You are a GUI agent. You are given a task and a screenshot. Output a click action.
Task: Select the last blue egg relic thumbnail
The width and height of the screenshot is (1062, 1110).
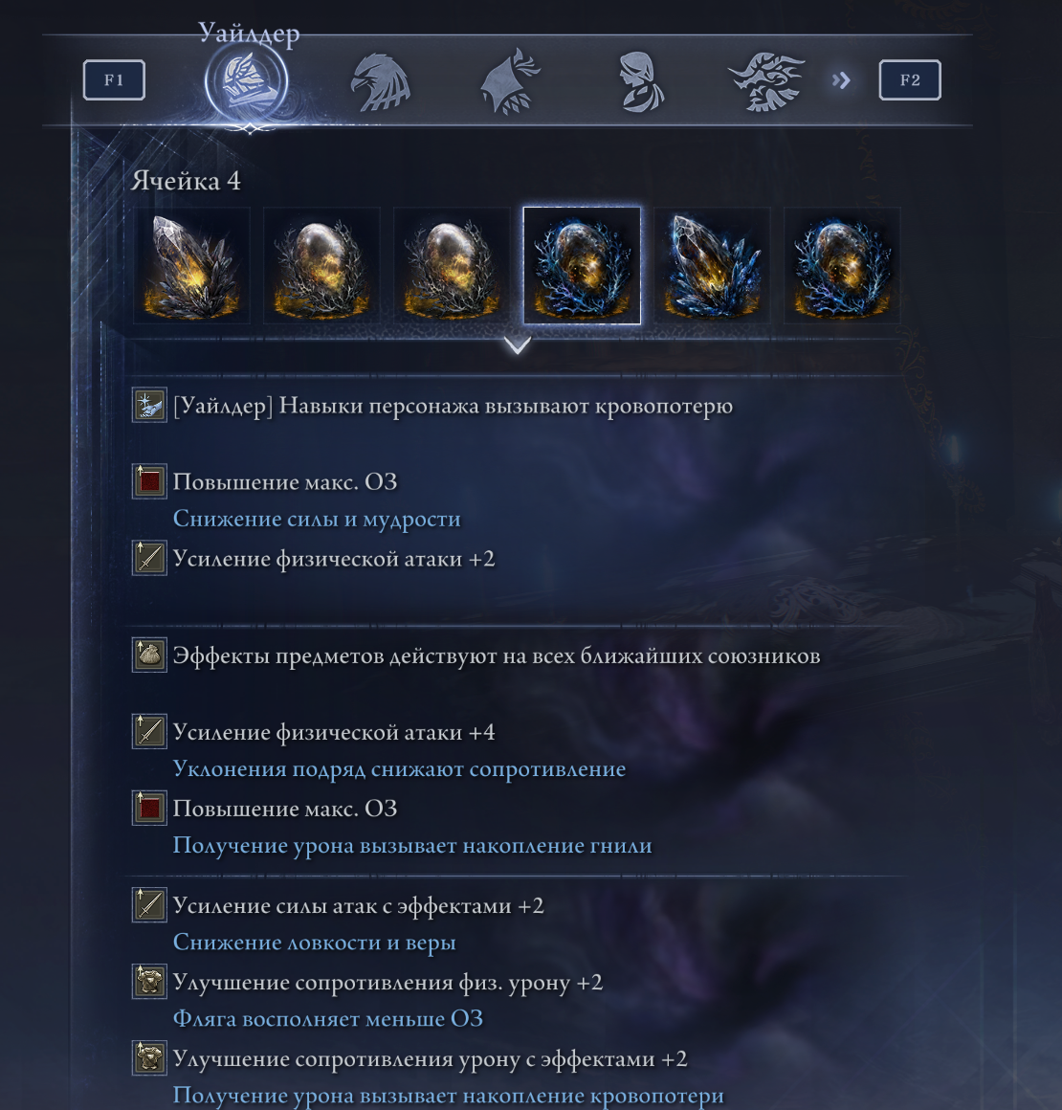(x=843, y=265)
